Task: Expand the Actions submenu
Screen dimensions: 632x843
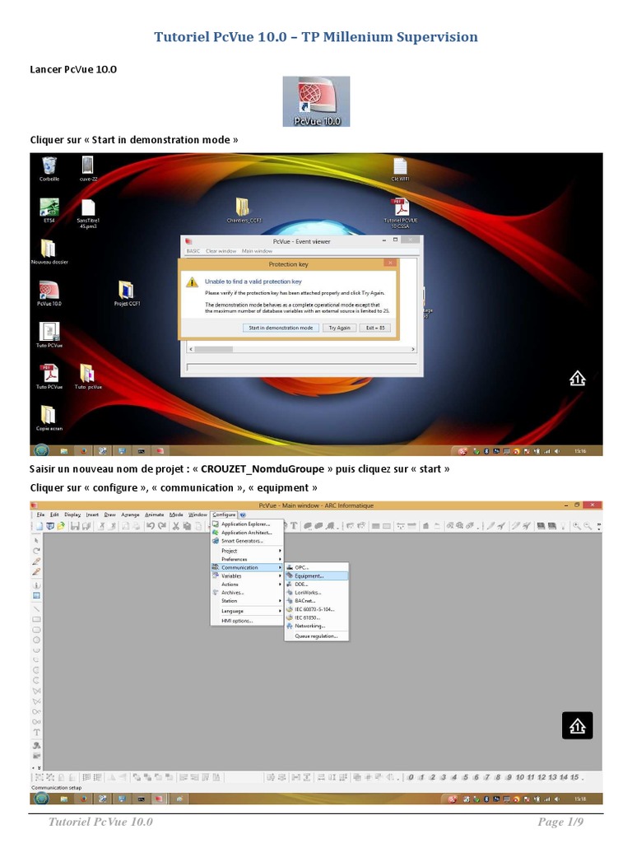Action: [x=247, y=585]
